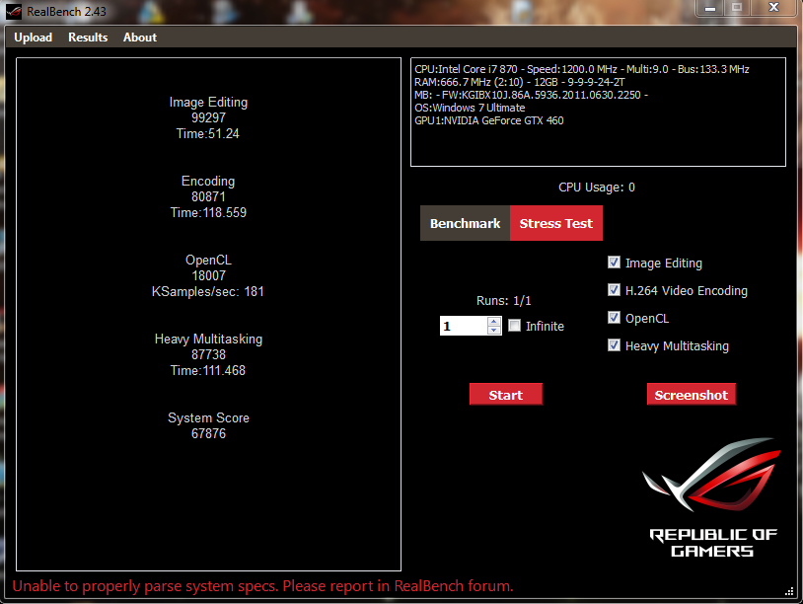This screenshot has width=803, height=604.
Task: Open the Upload menu
Action: [33, 38]
